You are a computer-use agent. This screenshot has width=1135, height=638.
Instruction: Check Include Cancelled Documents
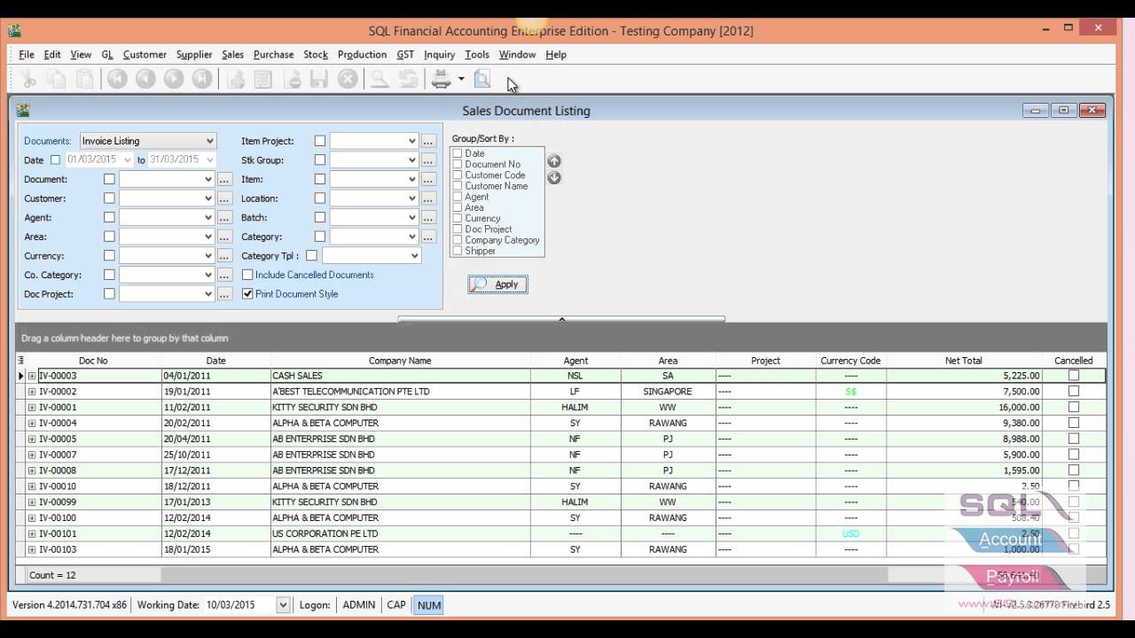coord(247,275)
